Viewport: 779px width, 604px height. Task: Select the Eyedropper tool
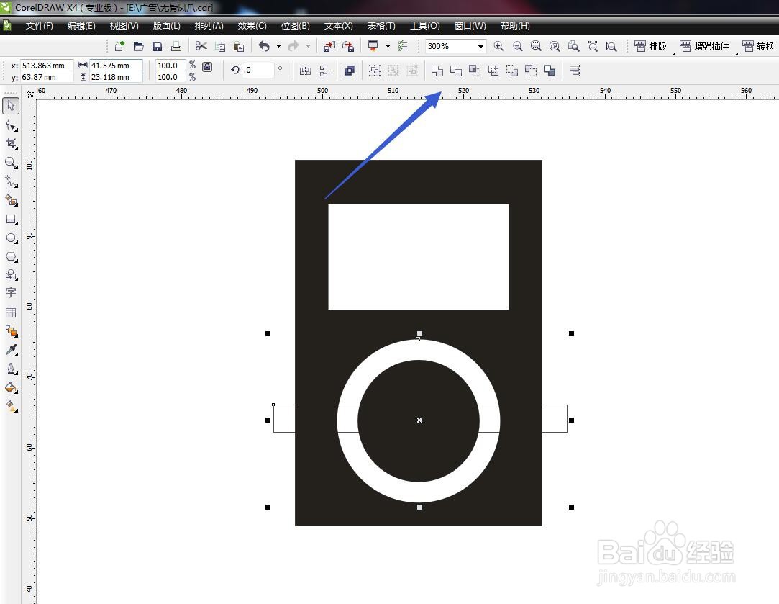click(10, 351)
